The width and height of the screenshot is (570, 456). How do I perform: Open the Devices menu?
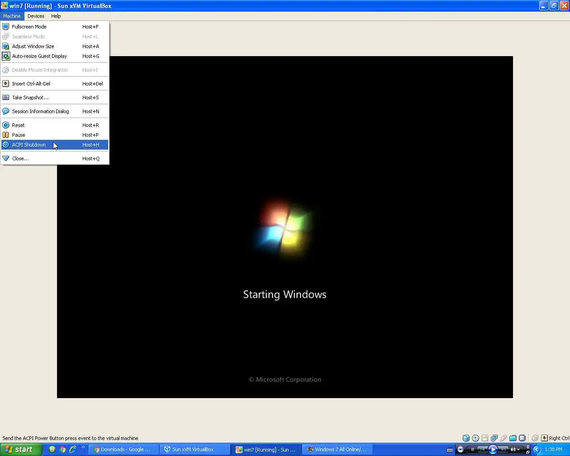tap(36, 16)
